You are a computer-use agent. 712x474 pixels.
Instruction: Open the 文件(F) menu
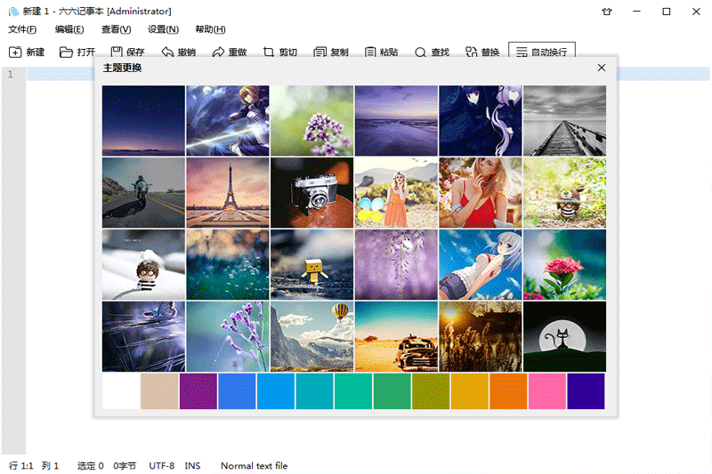(x=22, y=29)
